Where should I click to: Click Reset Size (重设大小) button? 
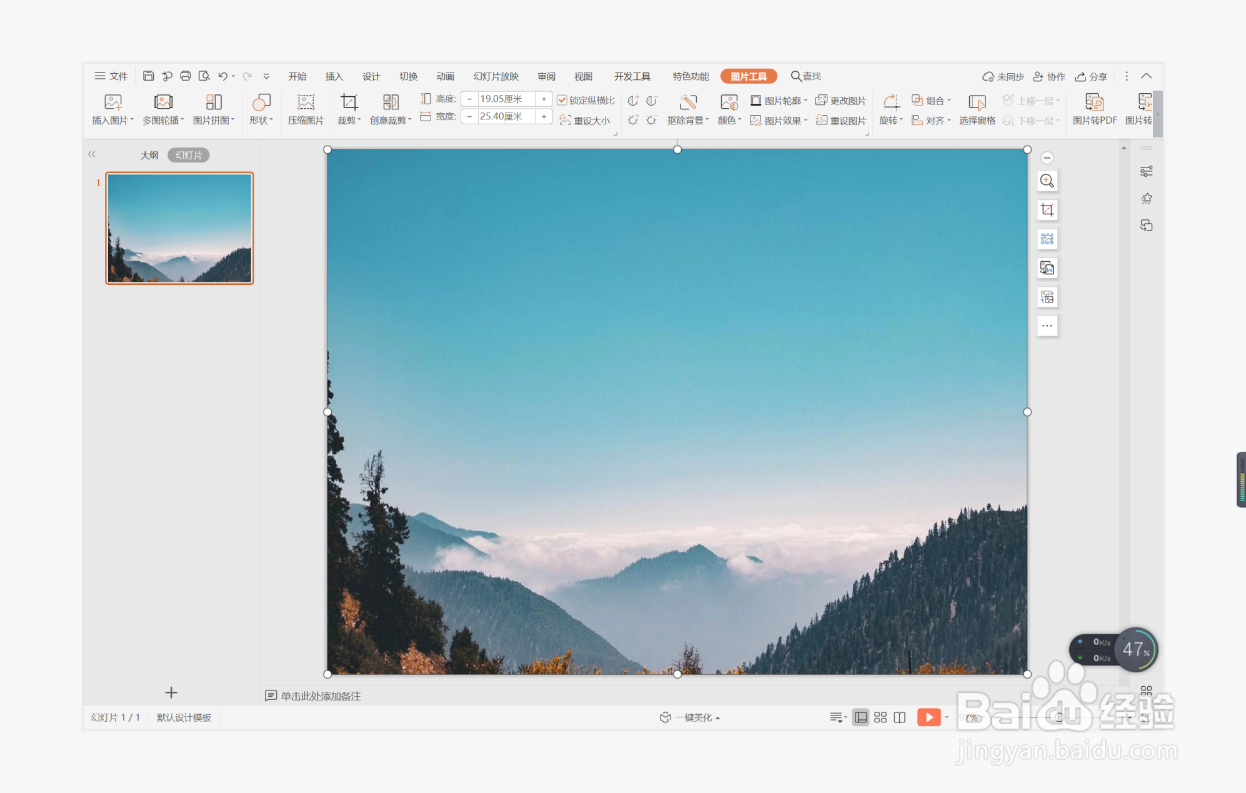pyautogui.click(x=585, y=120)
